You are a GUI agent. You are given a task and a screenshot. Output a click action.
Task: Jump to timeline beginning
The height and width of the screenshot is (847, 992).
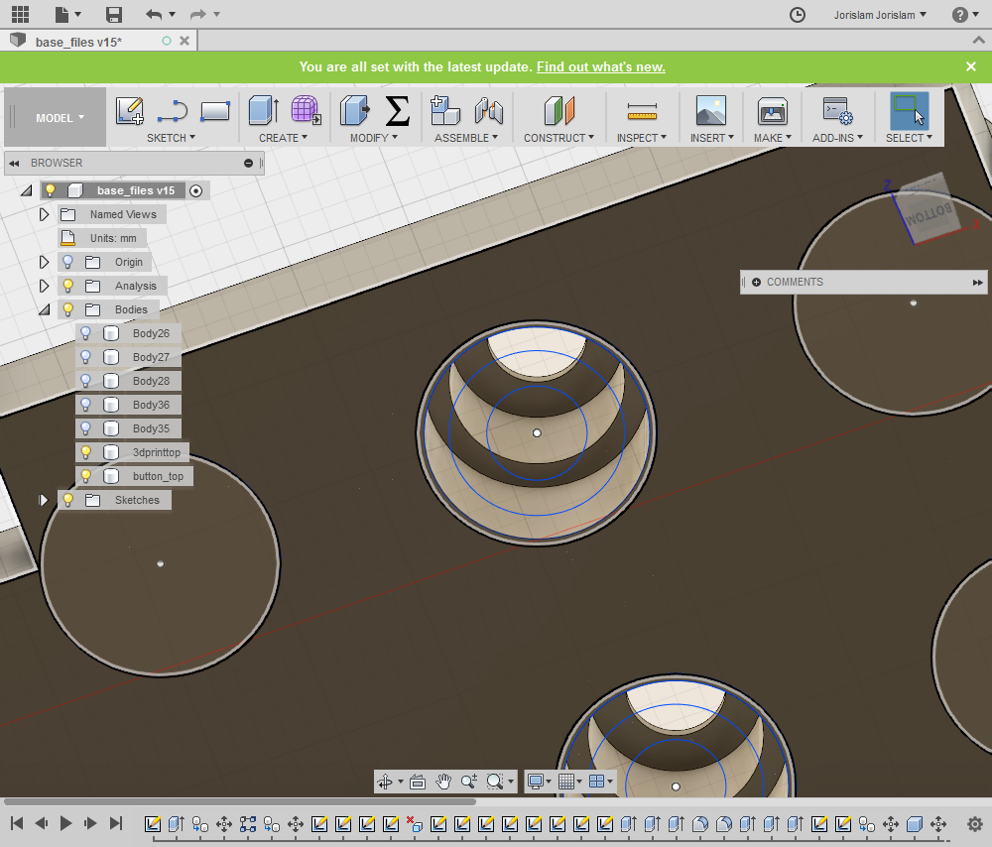[17, 823]
